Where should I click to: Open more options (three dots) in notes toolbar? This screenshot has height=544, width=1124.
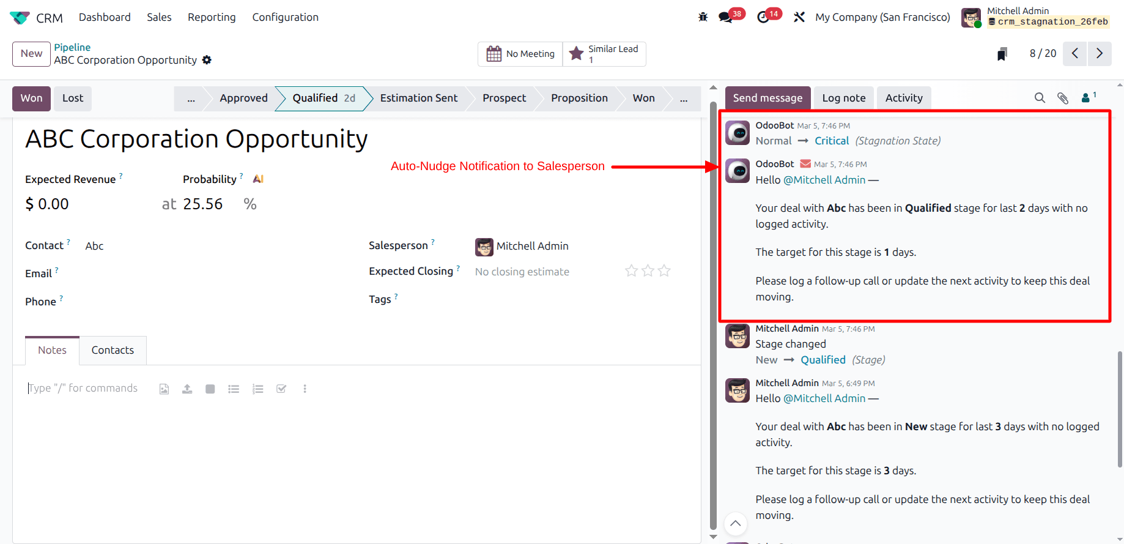tap(305, 389)
